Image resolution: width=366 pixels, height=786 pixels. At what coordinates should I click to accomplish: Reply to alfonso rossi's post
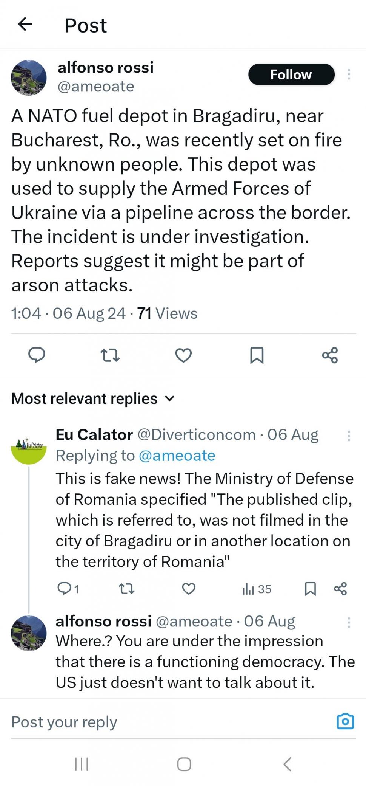pos(37,355)
